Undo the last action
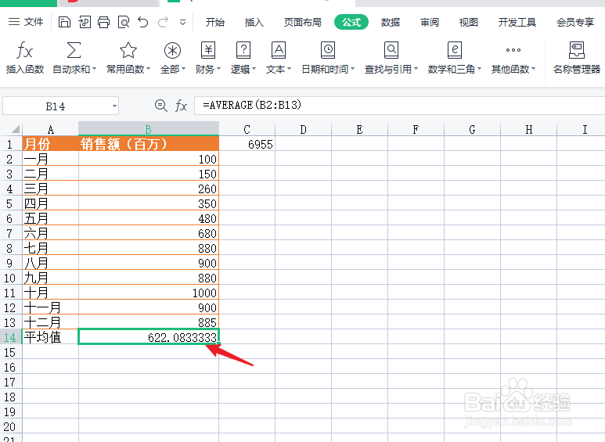Screen dimensions: 605x442 tap(143, 22)
